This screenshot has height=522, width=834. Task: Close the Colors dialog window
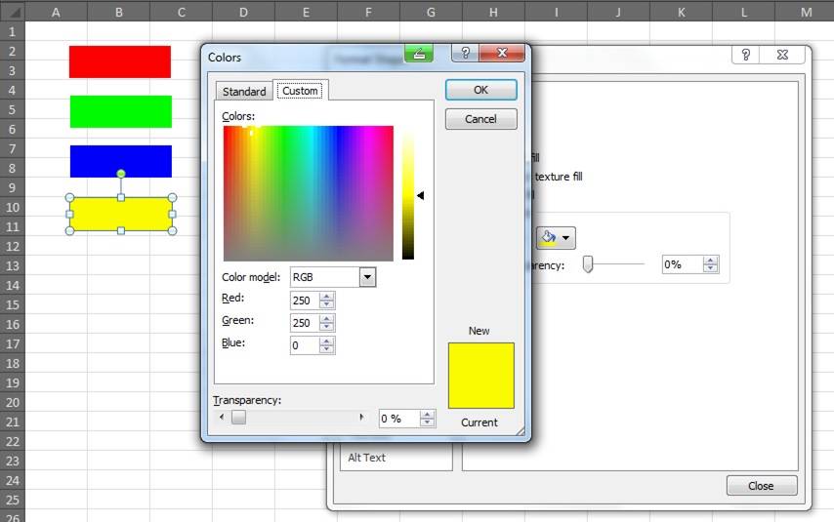click(x=502, y=53)
